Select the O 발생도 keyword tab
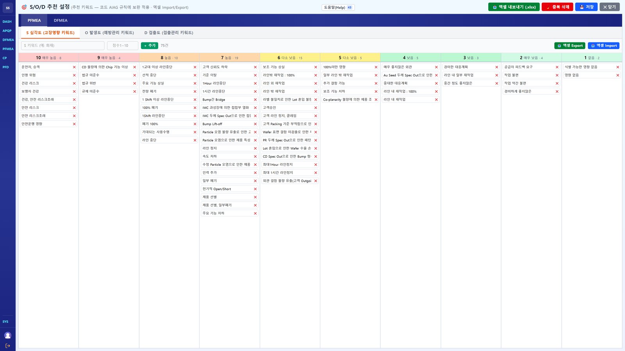The height and width of the screenshot is (351, 625). click(109, 33)
